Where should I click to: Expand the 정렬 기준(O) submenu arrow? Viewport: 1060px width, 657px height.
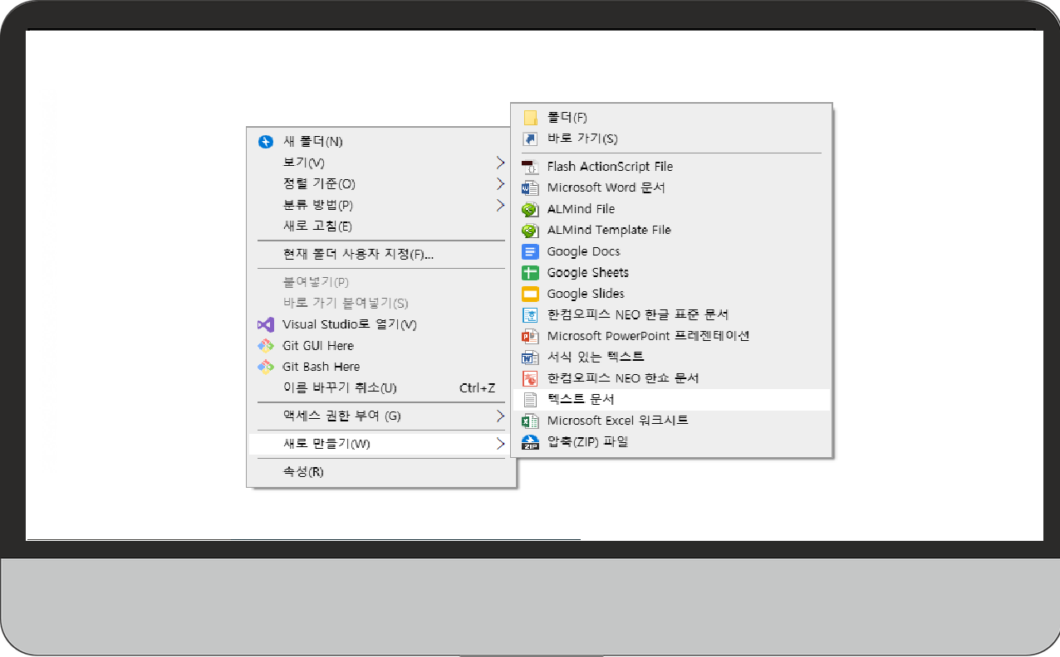point(500,183)
